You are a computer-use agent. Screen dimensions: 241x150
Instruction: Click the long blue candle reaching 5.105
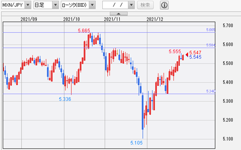[x=143, y=116]
